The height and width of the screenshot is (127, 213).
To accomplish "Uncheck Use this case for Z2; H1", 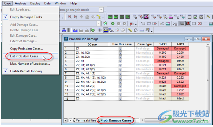I will point(120,61).
